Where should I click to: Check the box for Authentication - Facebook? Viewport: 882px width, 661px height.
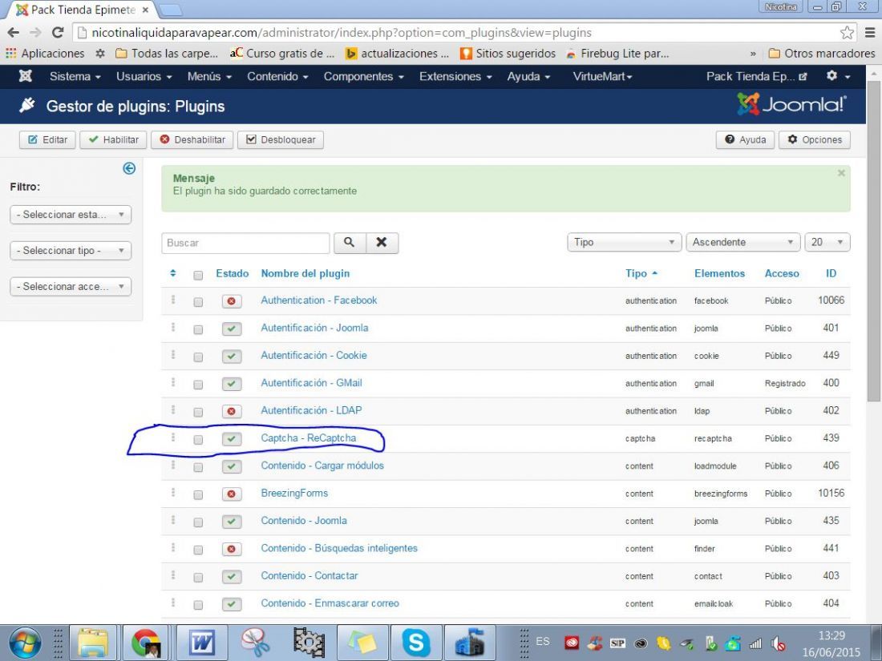point(198,302)
